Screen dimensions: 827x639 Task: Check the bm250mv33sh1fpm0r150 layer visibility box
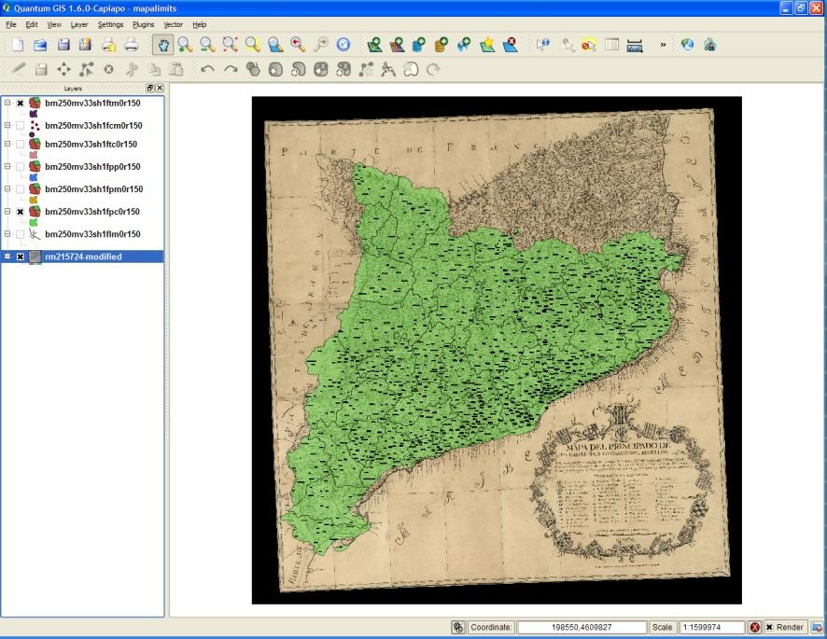(20, 188)
